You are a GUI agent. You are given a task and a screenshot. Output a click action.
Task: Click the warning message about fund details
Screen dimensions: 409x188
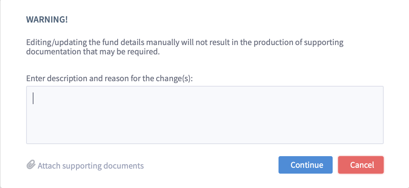(x=185, y=47)
